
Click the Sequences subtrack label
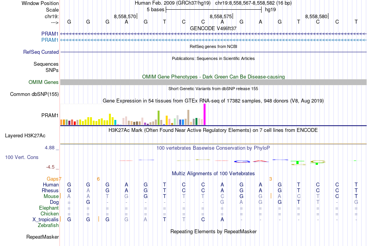point(46,64)
